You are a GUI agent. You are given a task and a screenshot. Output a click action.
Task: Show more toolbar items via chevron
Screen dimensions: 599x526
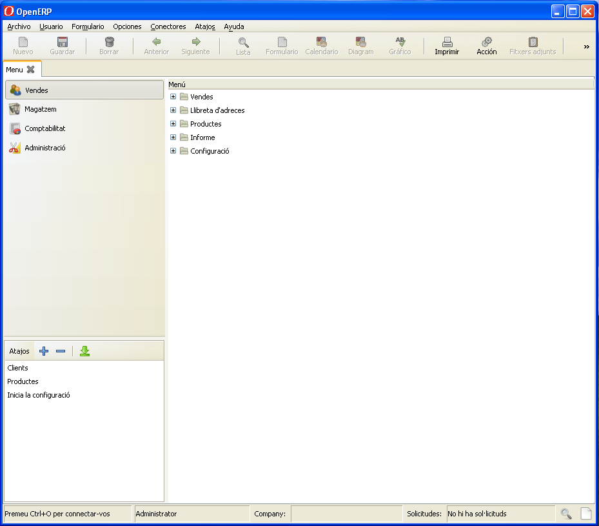(x=586, y=46)
